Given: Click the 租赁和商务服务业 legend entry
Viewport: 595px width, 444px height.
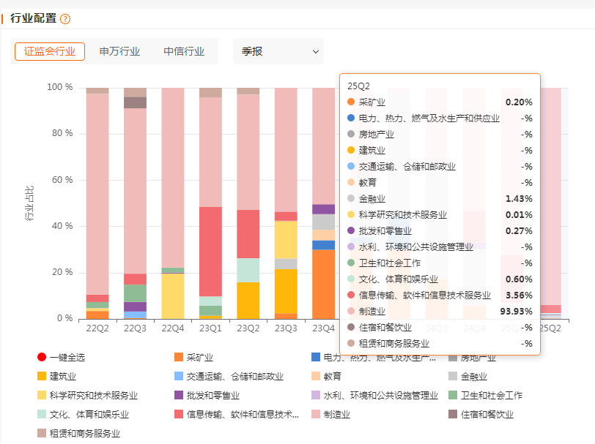Looking at the screenshot, I should click(x=79, y=433).
